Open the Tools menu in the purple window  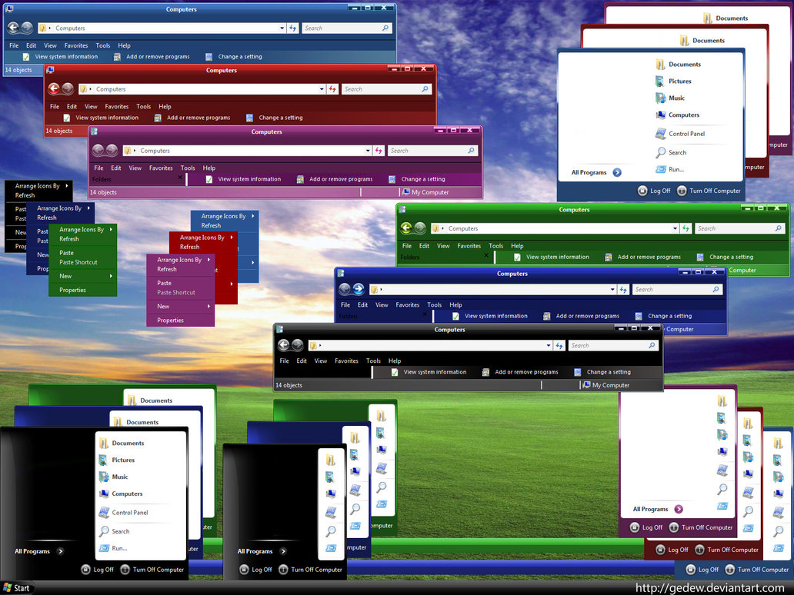[x=188, y=168]
